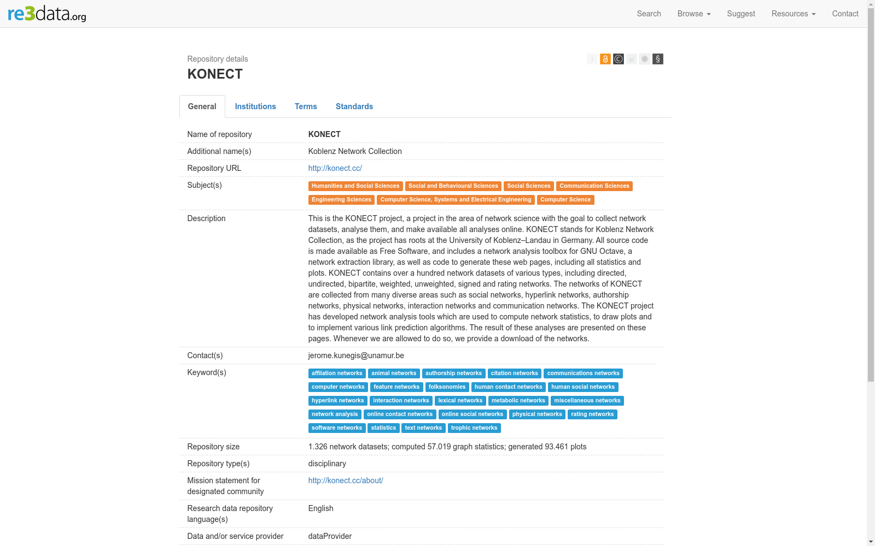Select the 'network analysis' keyword tag
This screenshot has height=546, width=875.
334,414
